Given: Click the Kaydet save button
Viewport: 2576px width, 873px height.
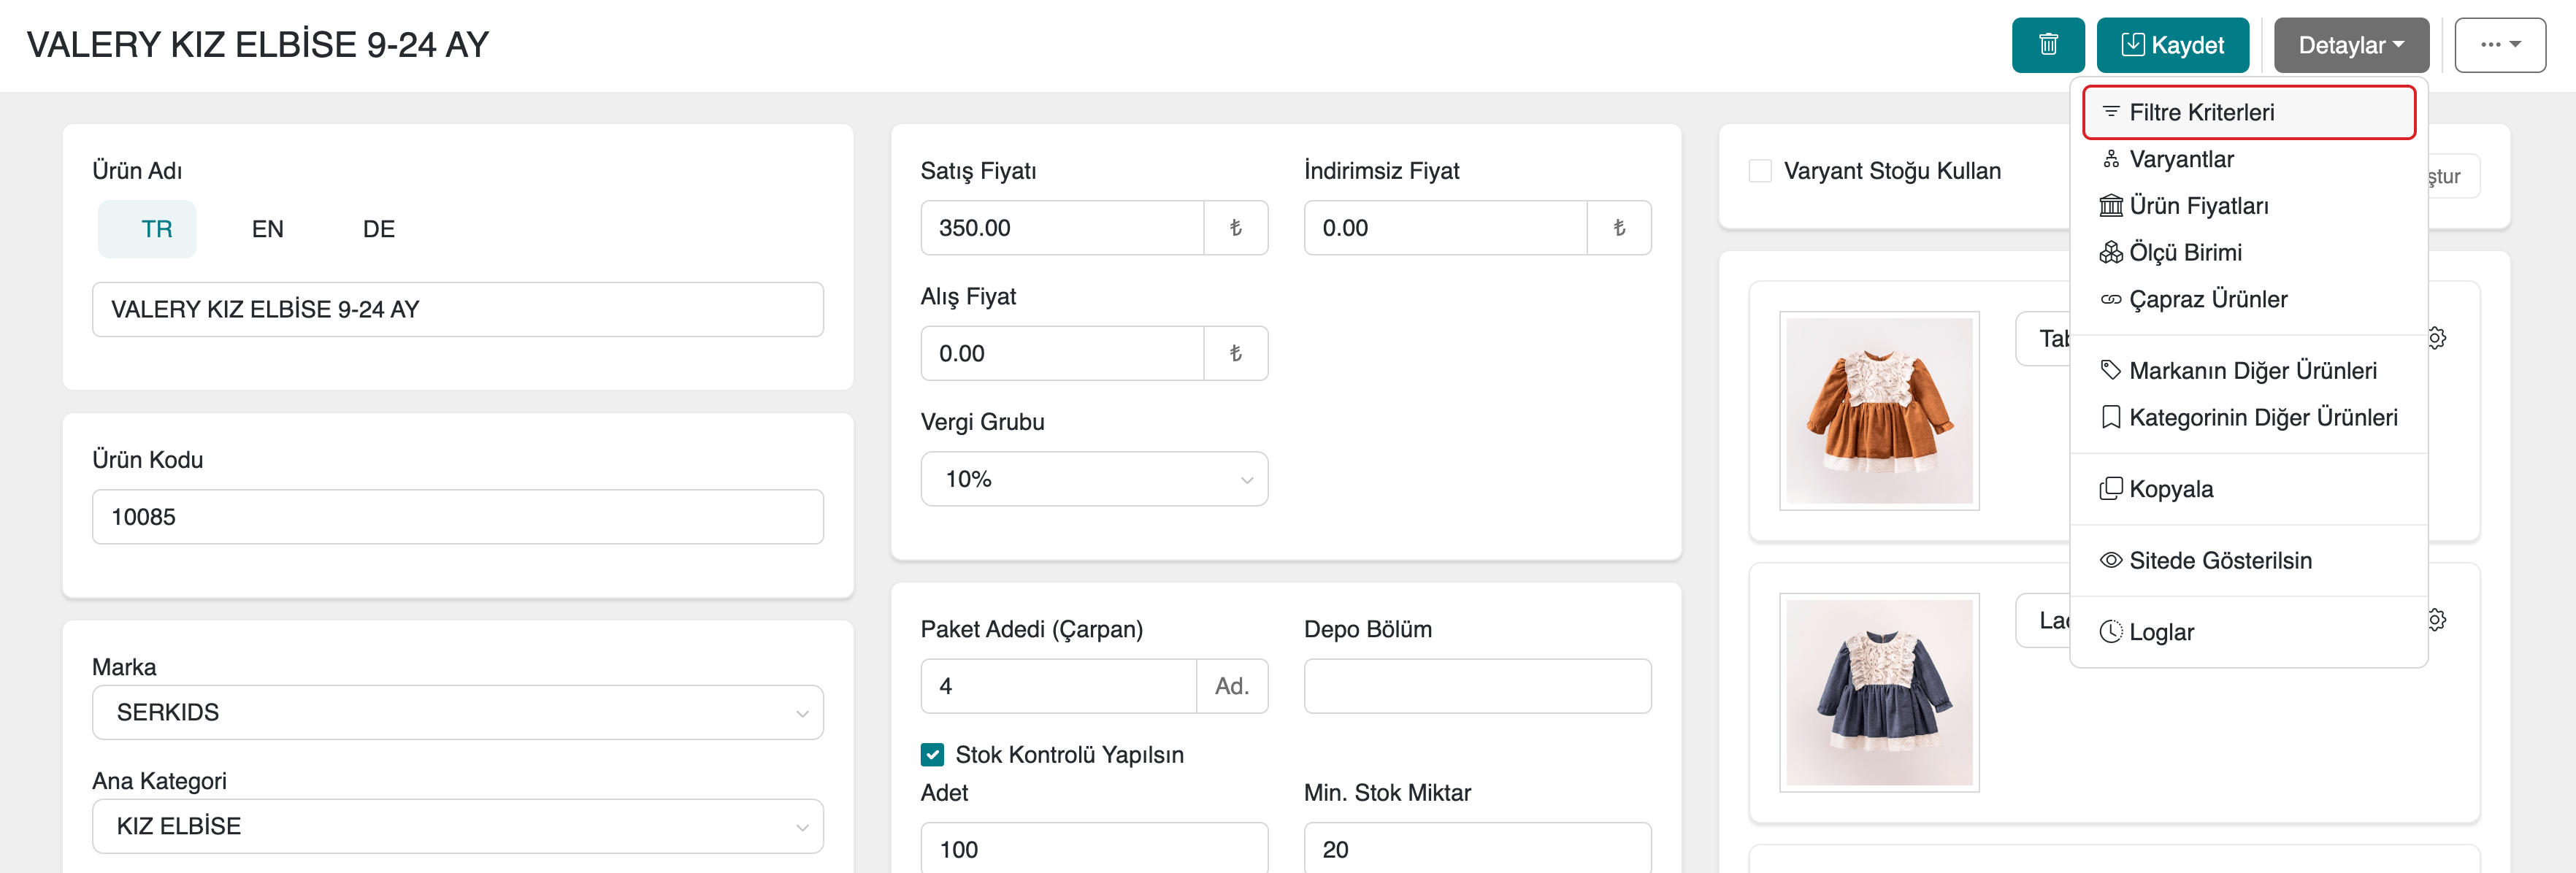Looking at the screenshot, I should point(2172,45).
